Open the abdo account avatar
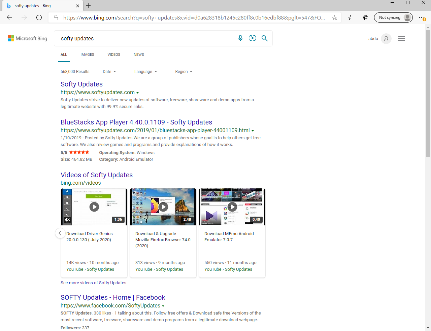 tap(386, 38)
